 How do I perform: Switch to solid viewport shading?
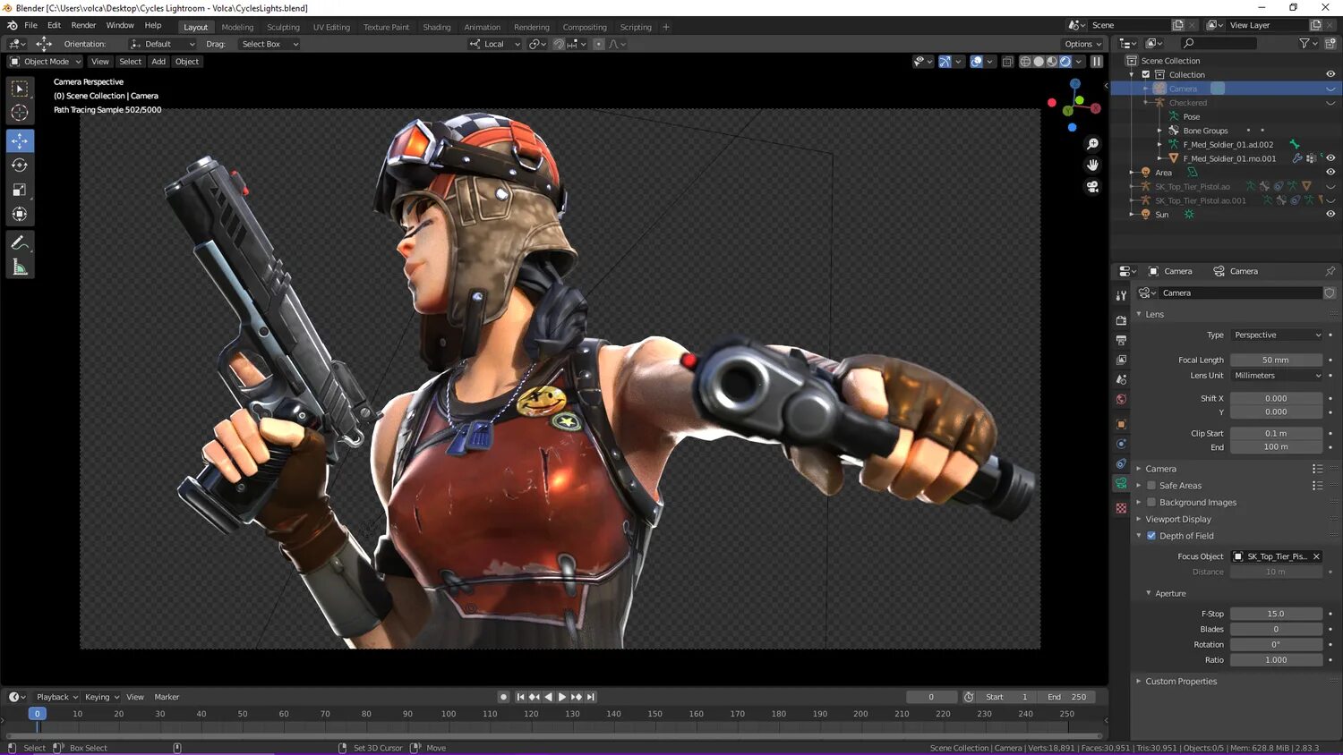coord(1039,62)
